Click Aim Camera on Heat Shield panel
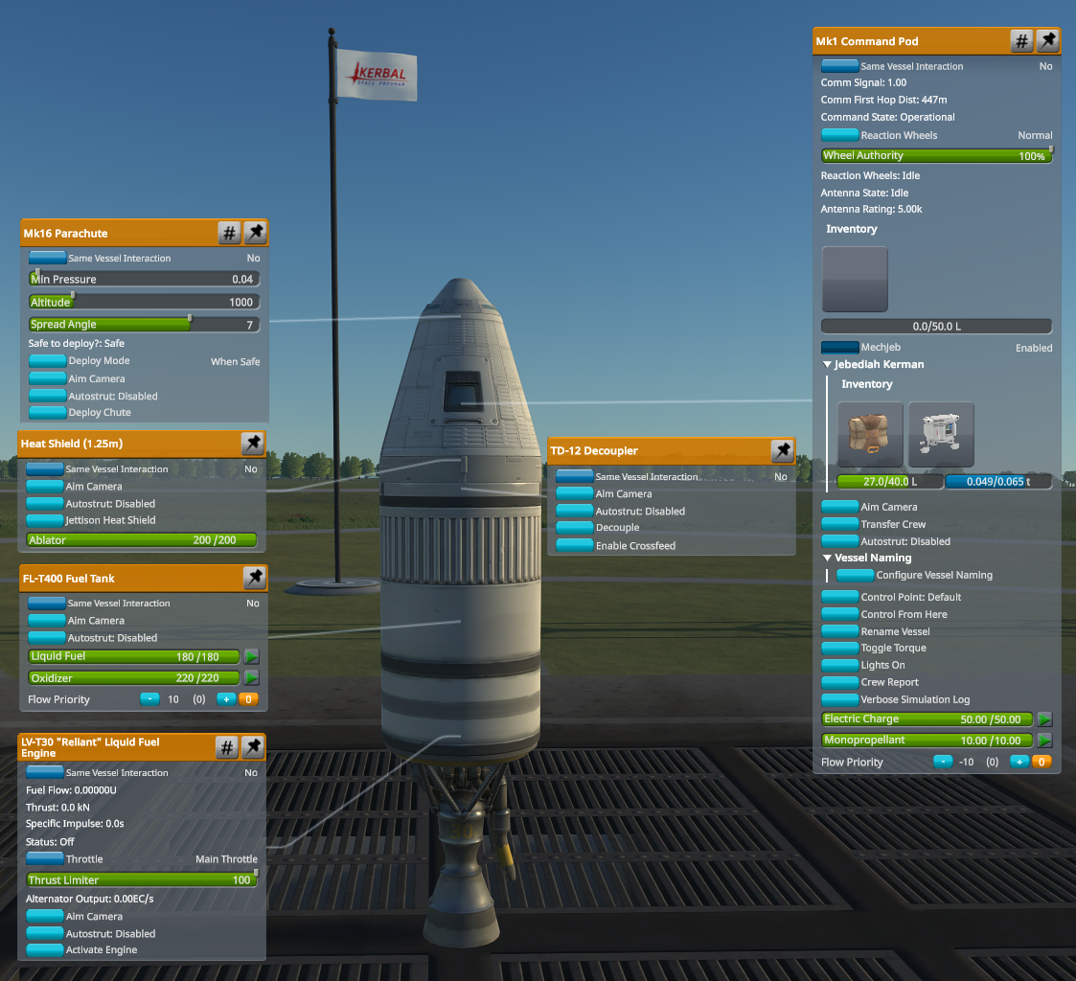The image size is (1076, 981). click(x=45, y=487)
